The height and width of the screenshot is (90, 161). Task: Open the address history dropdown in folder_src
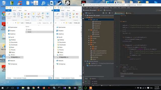pos(38,23)
